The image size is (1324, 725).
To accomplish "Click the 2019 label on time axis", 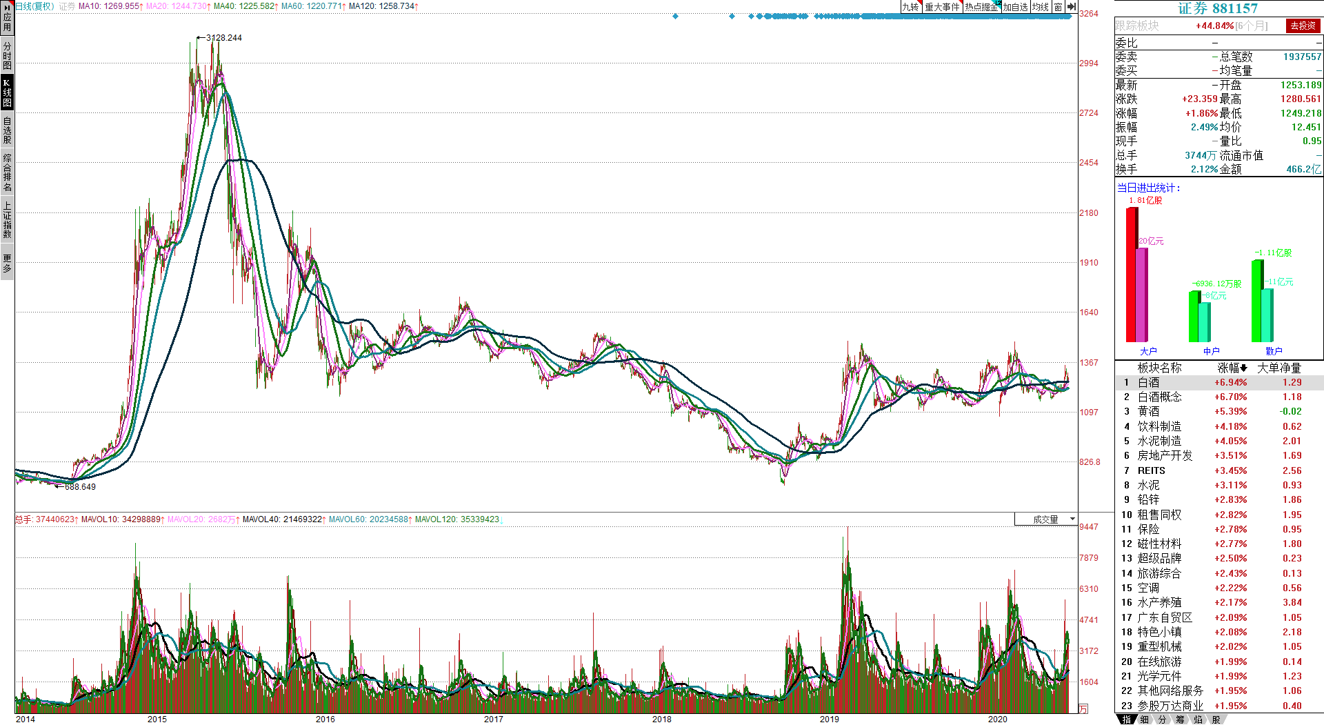I will (x=830, y=719).
